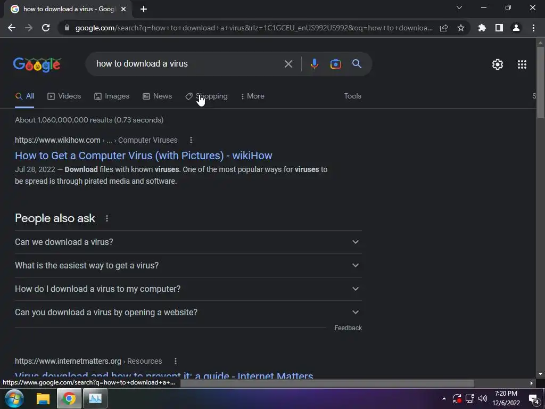Open the search Tools options
The width and height of the screenshot is (545, 409).
(x=352, y=96)
